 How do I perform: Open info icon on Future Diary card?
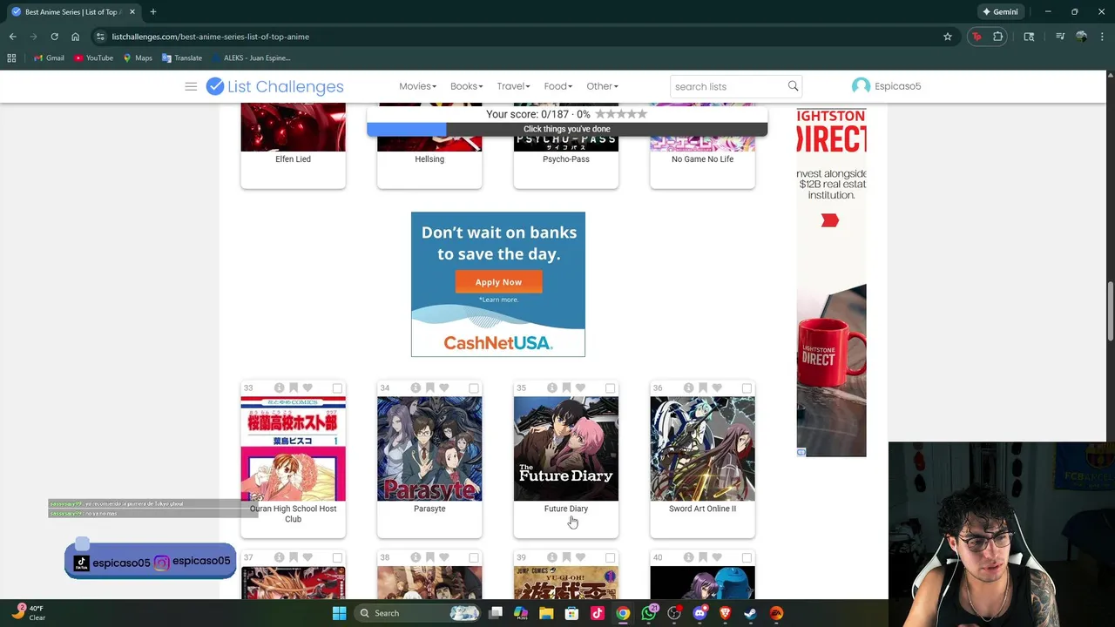pyautogui.click(x=552, y=388)
